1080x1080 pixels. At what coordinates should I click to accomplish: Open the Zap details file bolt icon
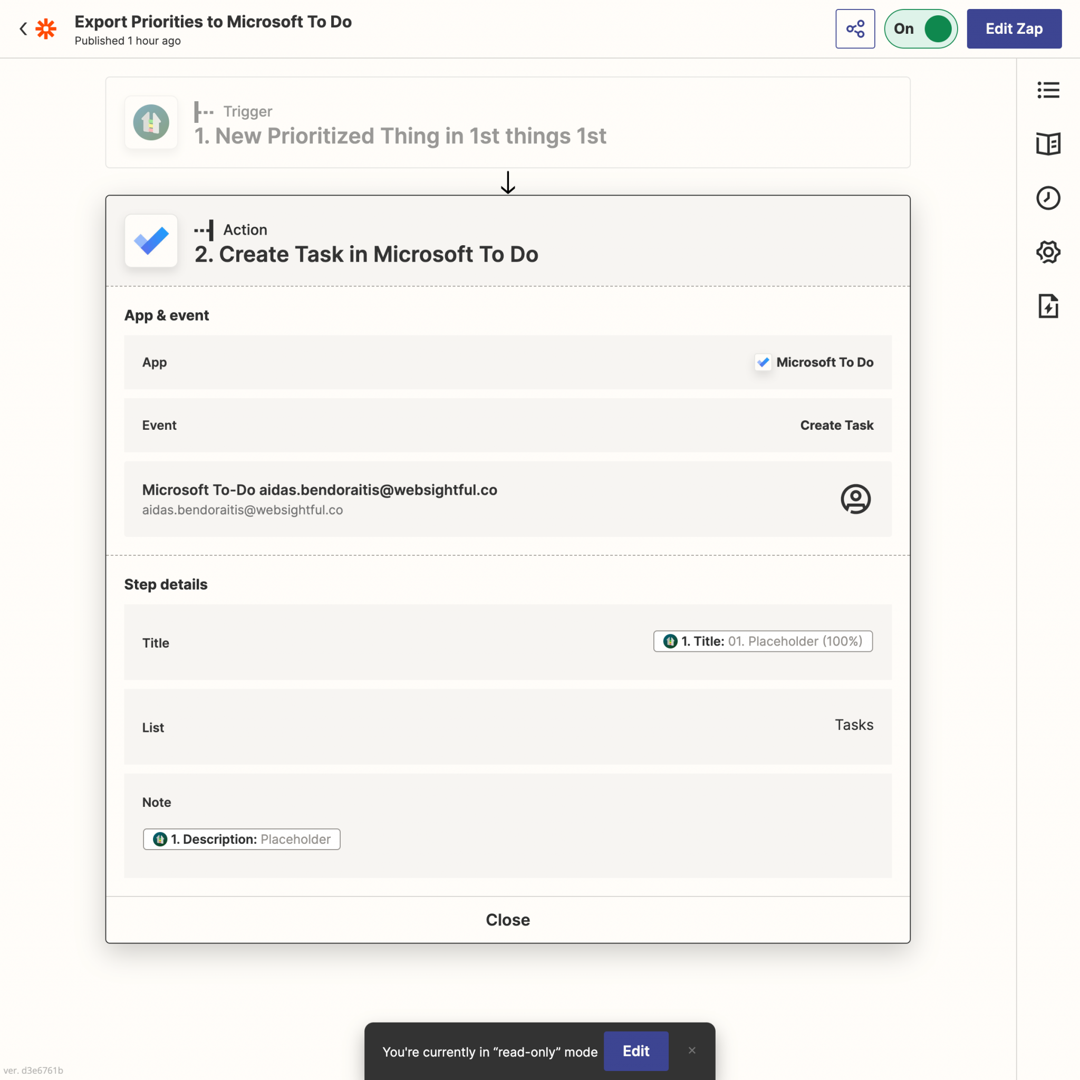[1048, 306]
